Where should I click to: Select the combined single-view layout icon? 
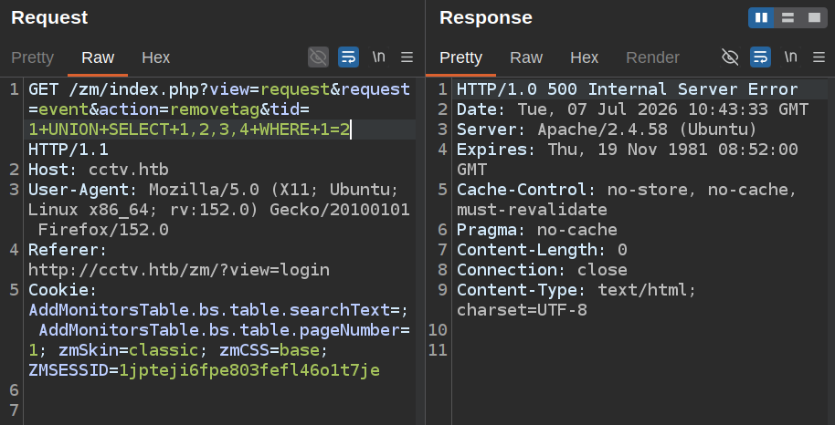point(814,17)
